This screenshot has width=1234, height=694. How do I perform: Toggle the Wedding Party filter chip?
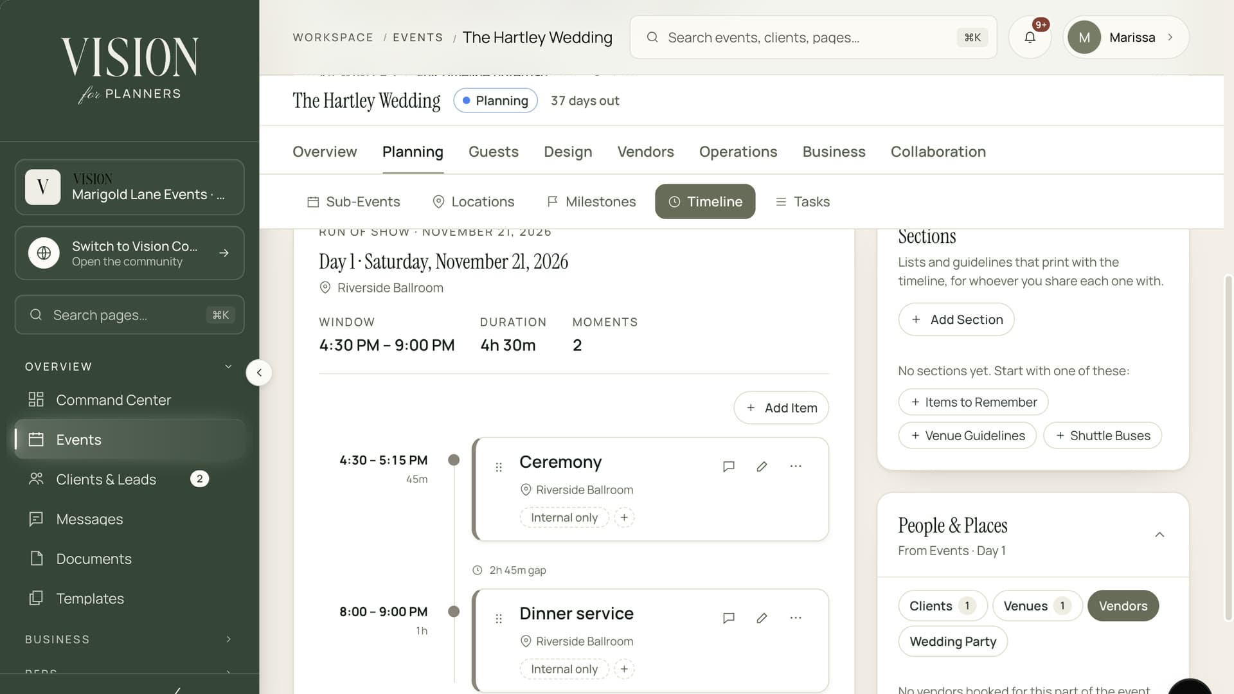952,641
